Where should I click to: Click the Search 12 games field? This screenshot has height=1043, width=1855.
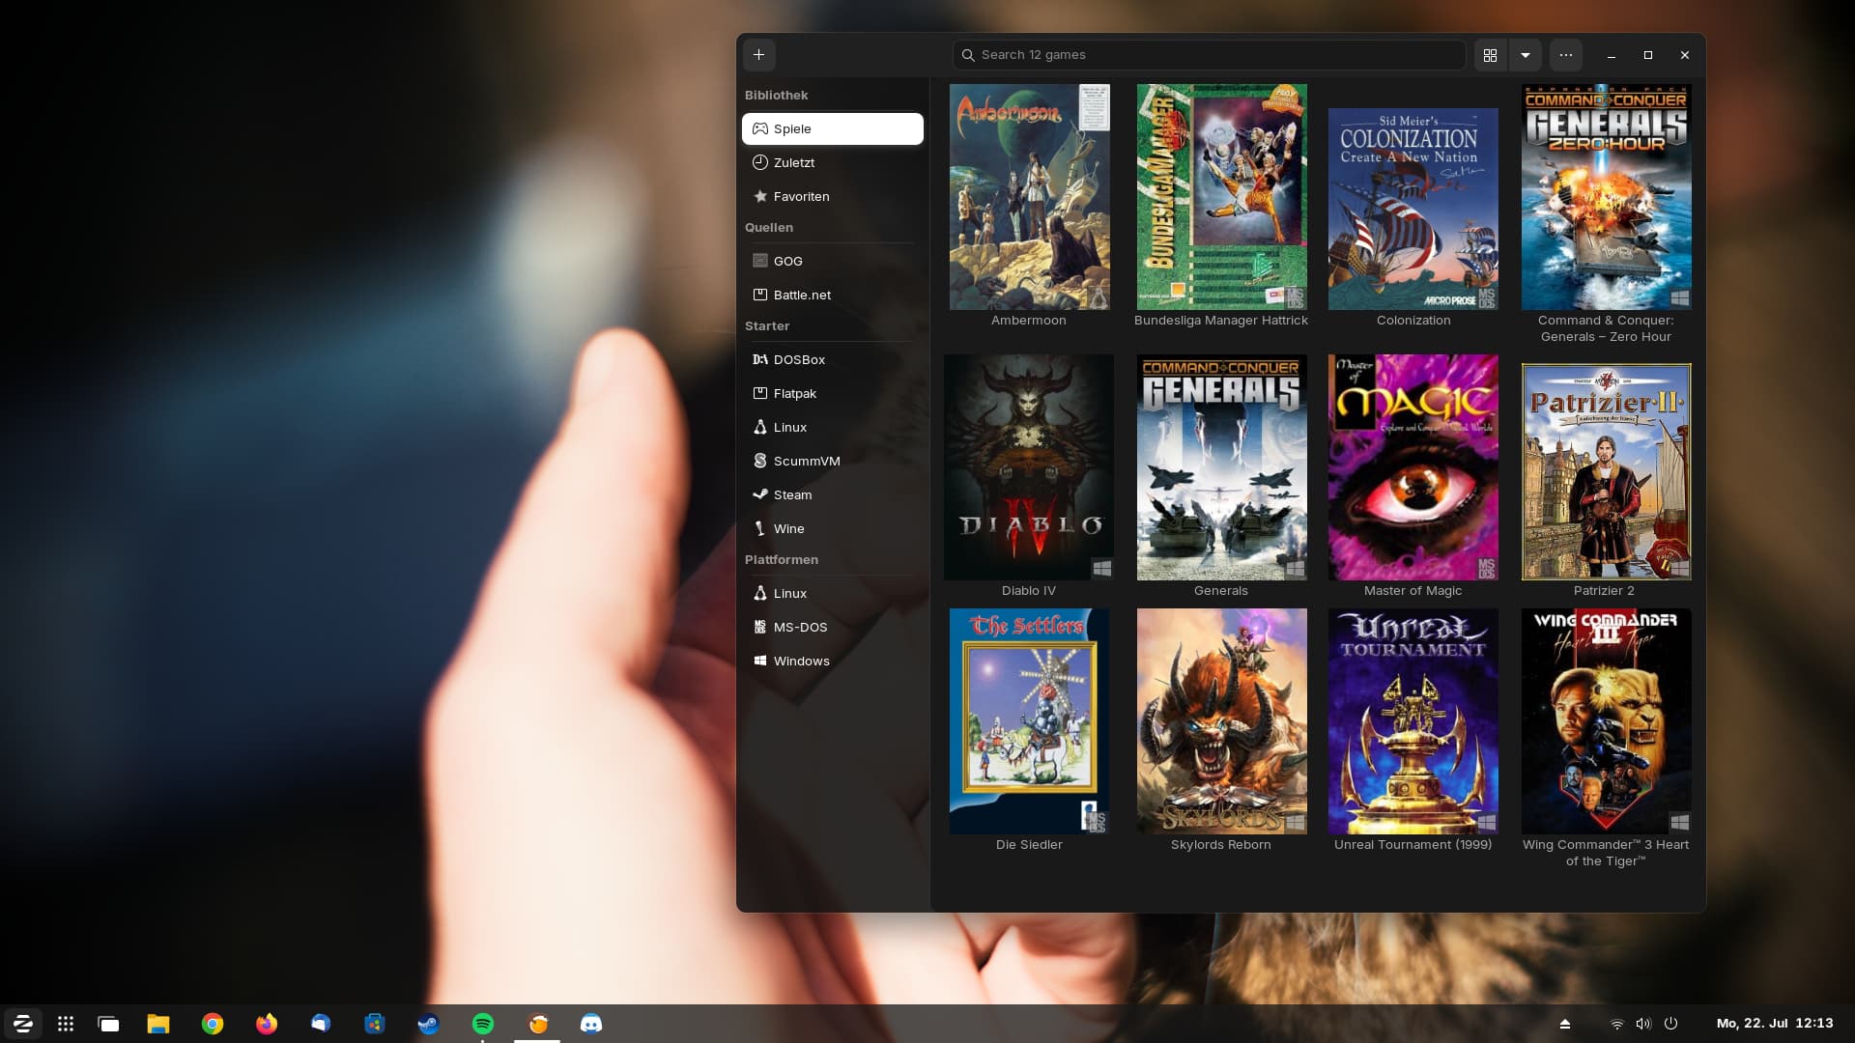click(1208, 55)
